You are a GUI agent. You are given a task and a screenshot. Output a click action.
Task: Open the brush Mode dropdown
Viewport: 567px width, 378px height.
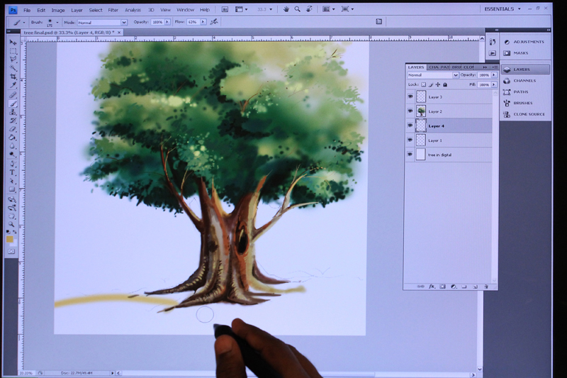pyautogui.click(x=102, y=23)
